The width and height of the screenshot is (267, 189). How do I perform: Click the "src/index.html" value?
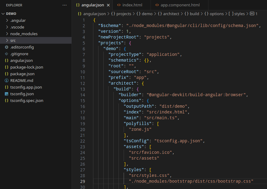tap(167, 112)
